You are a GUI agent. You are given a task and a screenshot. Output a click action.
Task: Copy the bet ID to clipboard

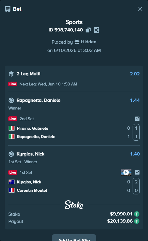(88, 30)
